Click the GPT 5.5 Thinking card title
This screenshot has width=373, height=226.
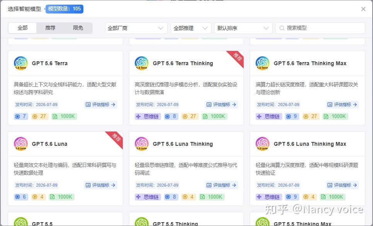point(175,224)
